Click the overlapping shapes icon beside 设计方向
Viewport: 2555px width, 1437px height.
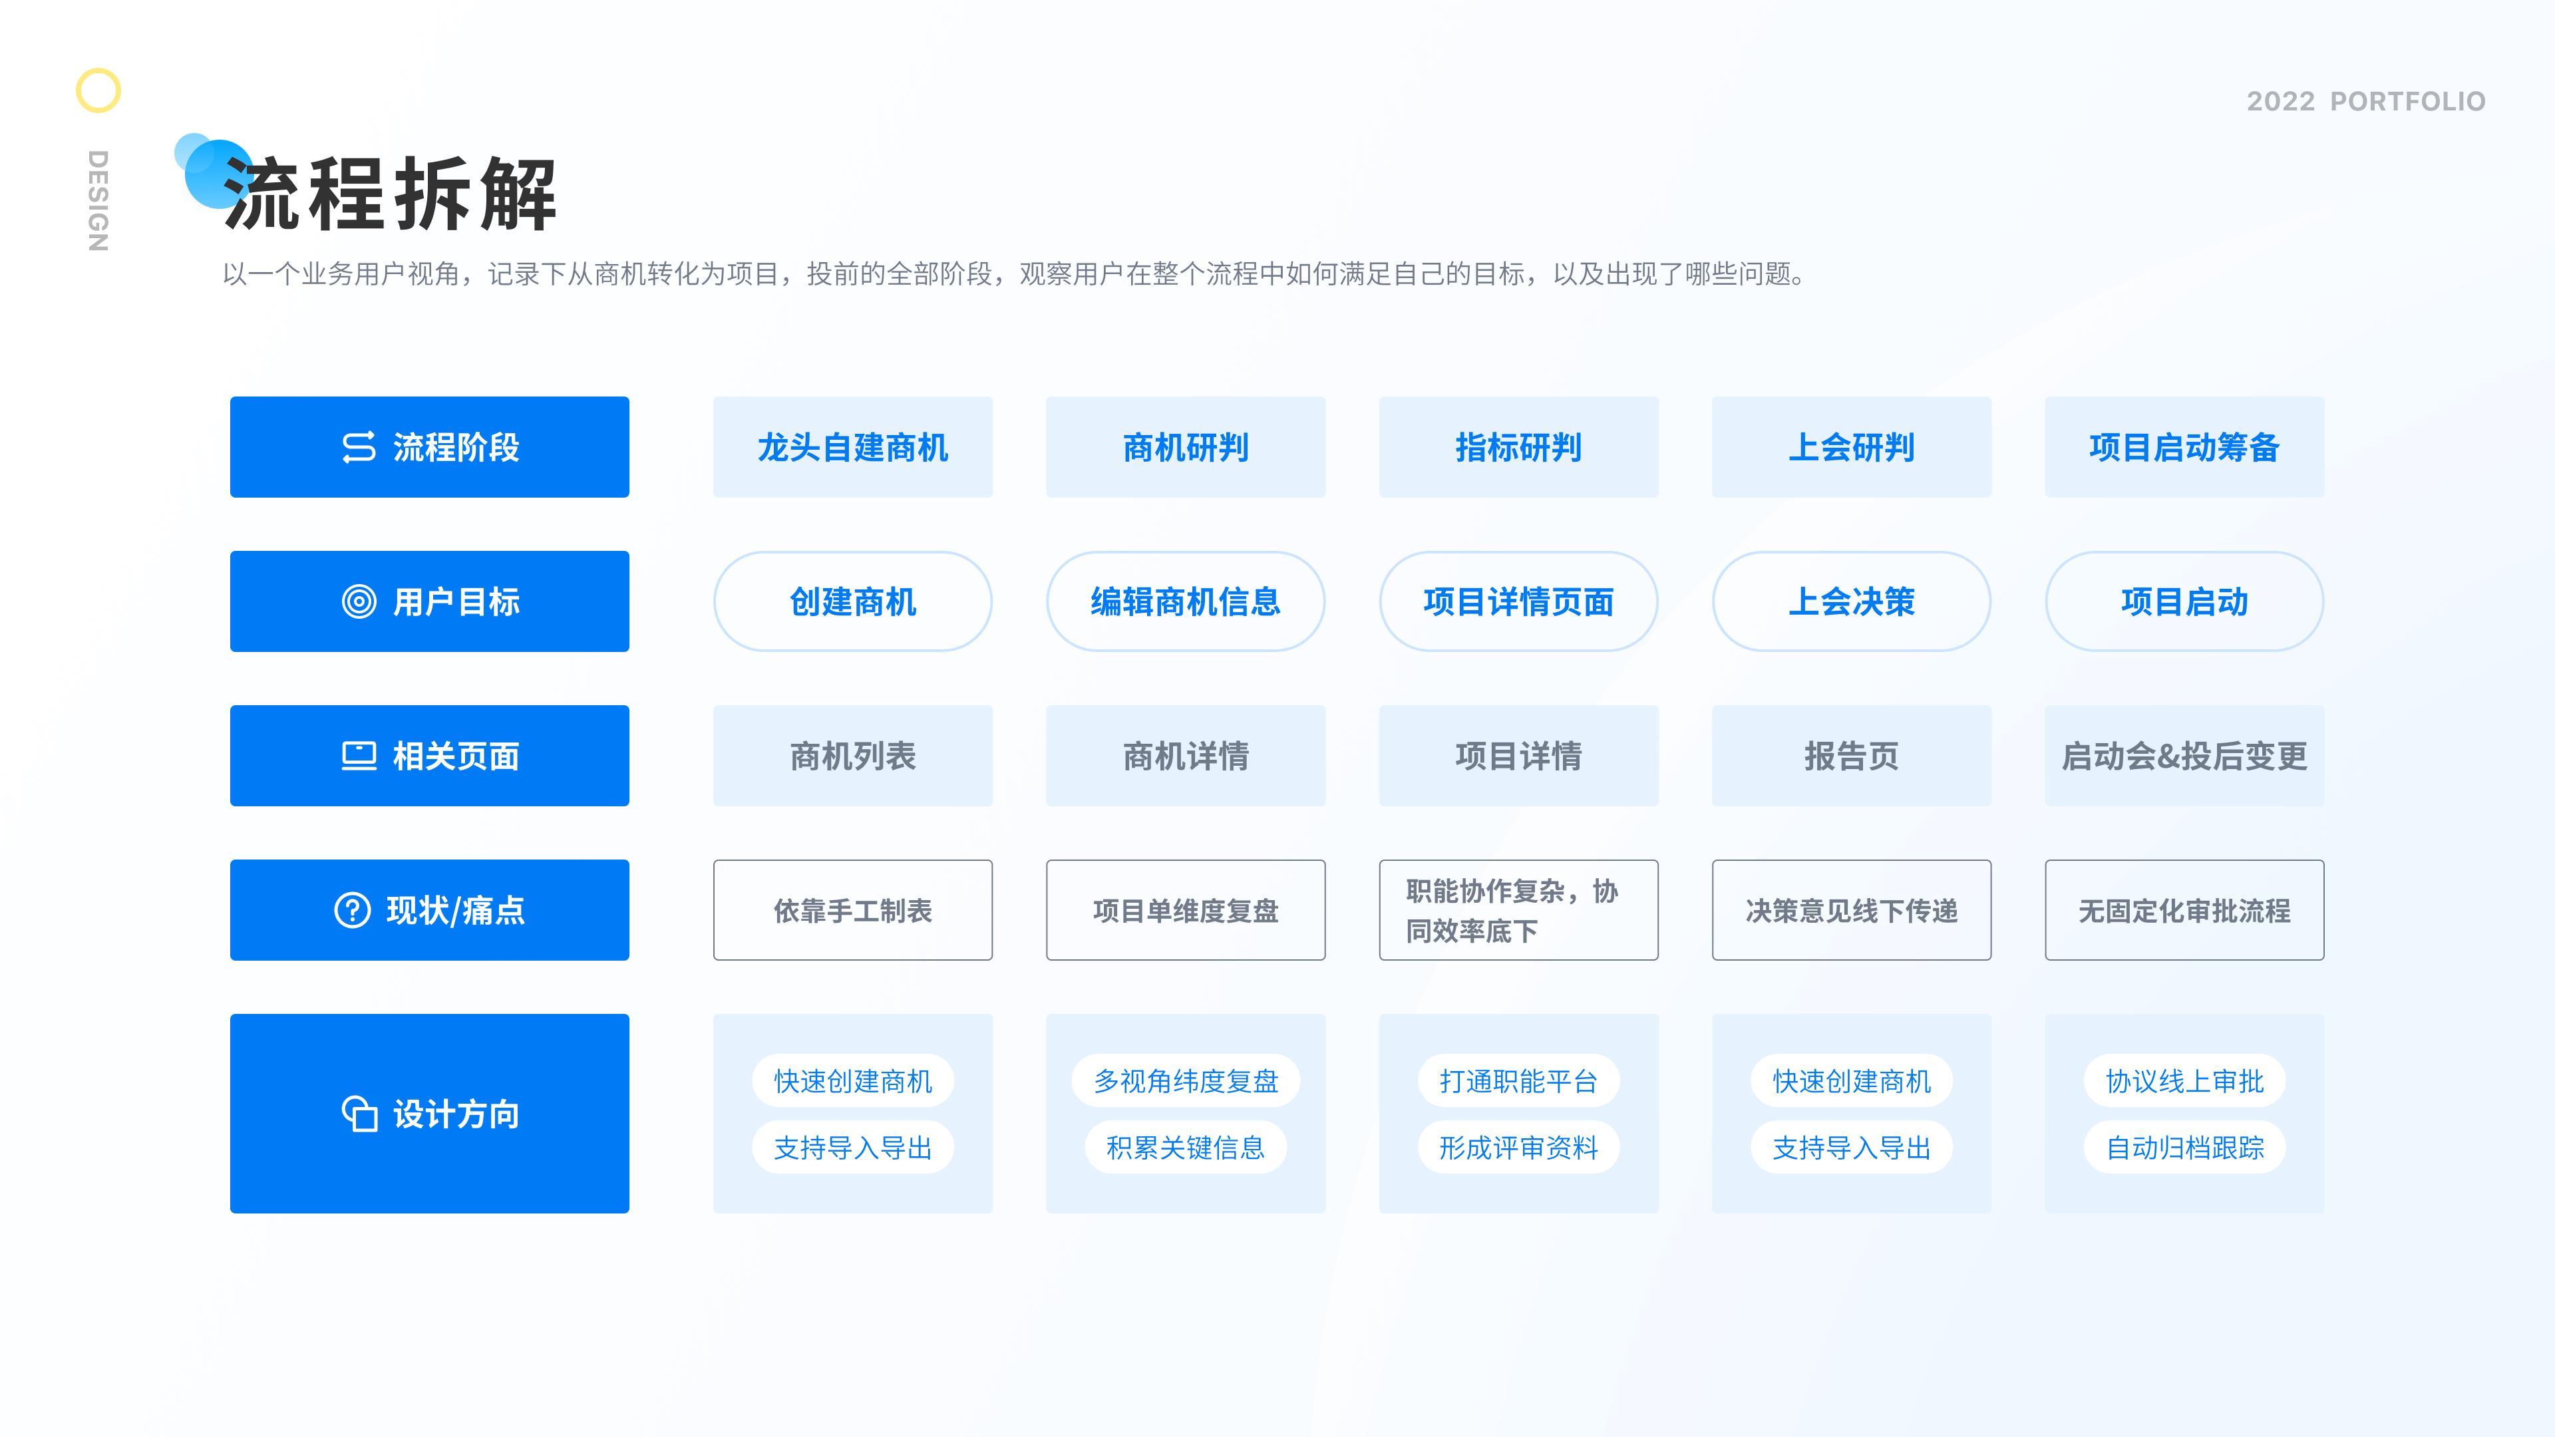pyautogui.click(x=359, y=1114)
